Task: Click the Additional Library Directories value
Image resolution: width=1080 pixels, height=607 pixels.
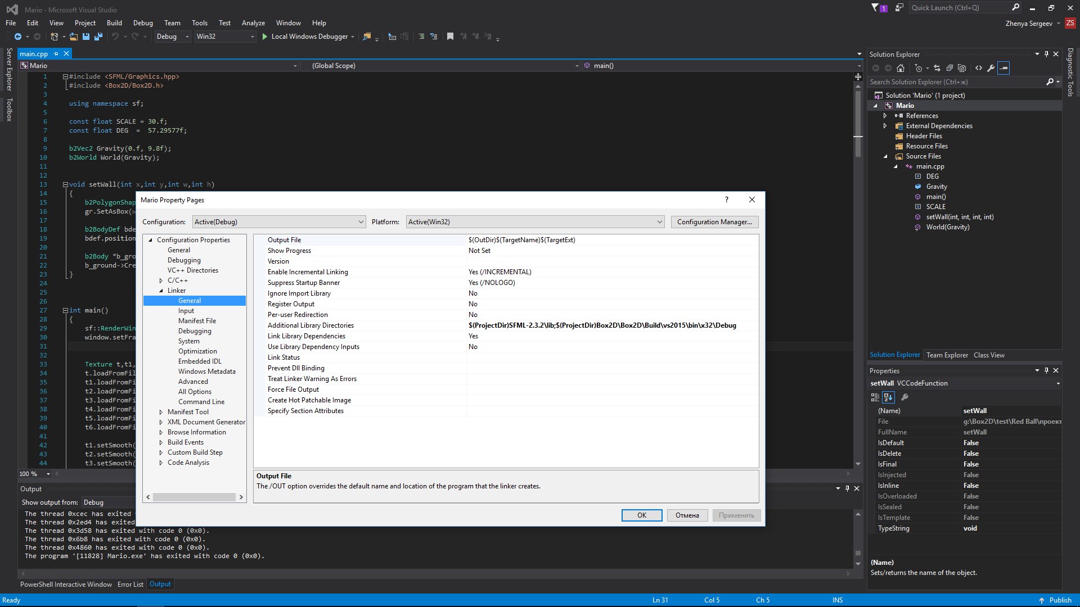Action: click(x=602, y=325)
